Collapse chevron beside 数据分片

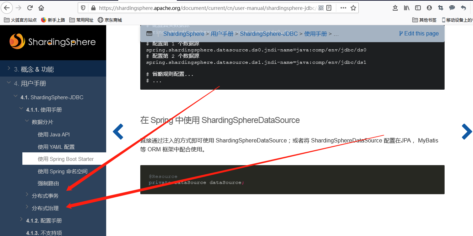pyautogui.click(x=27, y=121)
